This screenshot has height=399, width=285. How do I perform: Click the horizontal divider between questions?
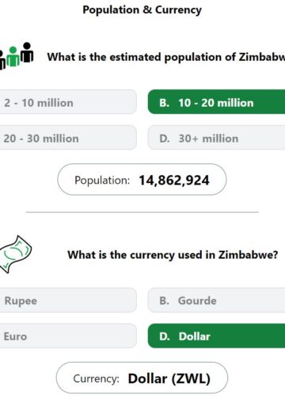tap(142, 212)
